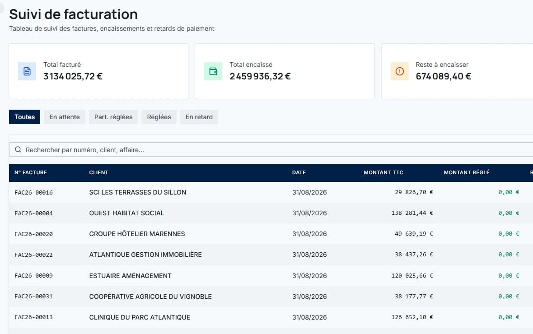This screenshot has height=334, width=533.
Task: Select invoice number FAC26-00020
Action: tap(34, 234)
